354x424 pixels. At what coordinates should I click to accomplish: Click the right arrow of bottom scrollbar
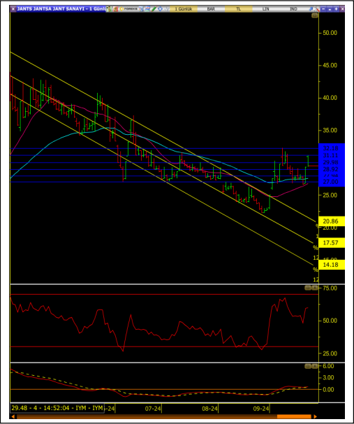click(315, 417)
